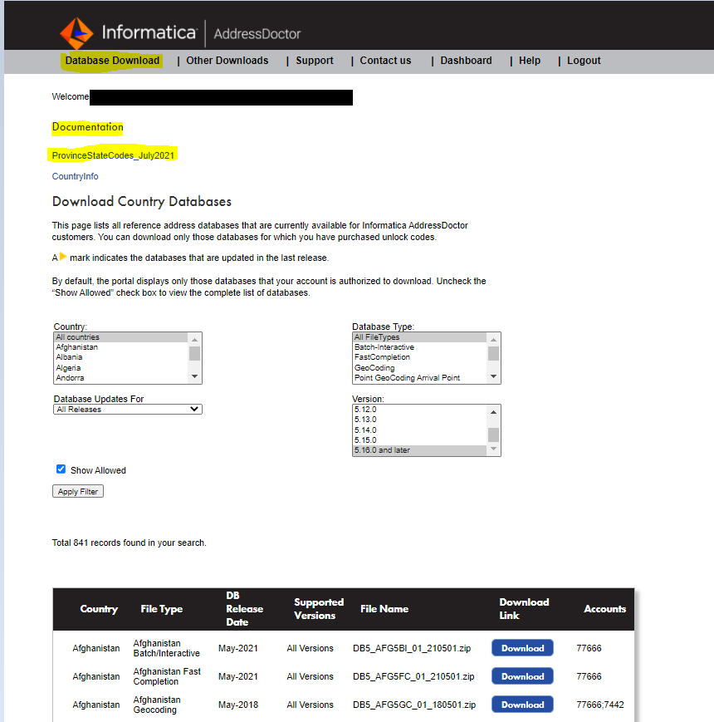Image resolution: width=714 pixels, height=722 pixels.
Task: Uncheck the Show Allowed checkbox
Action: 61,469
